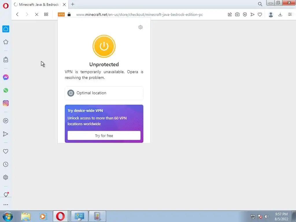Go back to previous page
Image resolution: width=296 pixels, height=222 pixels.
pos(17,14)
